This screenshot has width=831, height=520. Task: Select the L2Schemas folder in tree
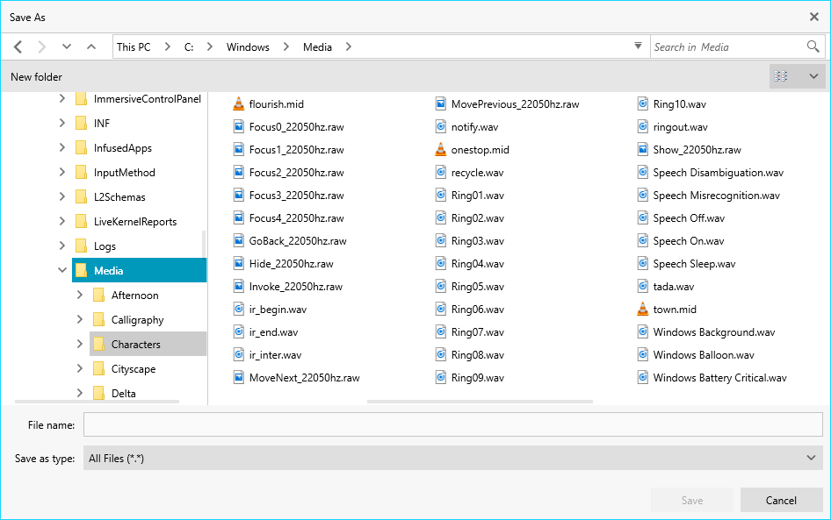click(119, 196)
